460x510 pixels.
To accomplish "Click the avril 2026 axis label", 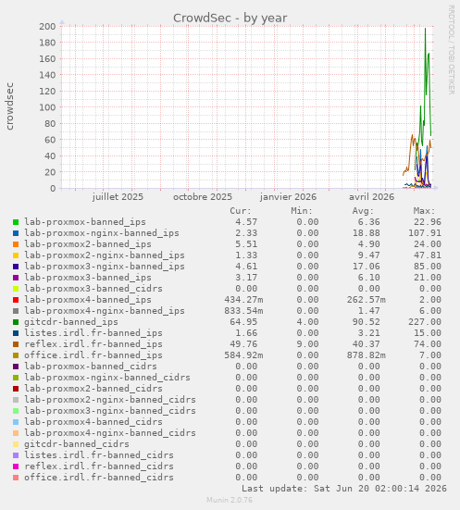I will click(x=371, y=197).
